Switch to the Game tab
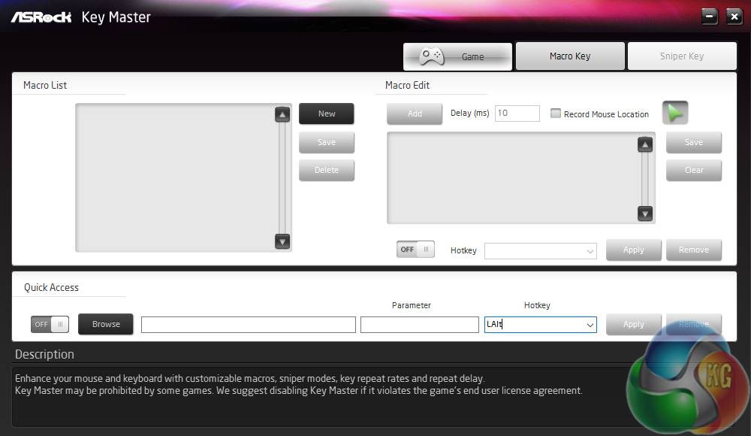This screenshot has width=751, height=436. [457, 56]
